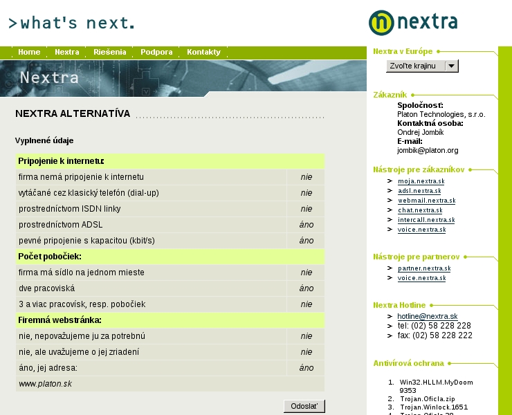Click Win32.HLLM.MyDoom virus entry

click(x=437, y=386)
